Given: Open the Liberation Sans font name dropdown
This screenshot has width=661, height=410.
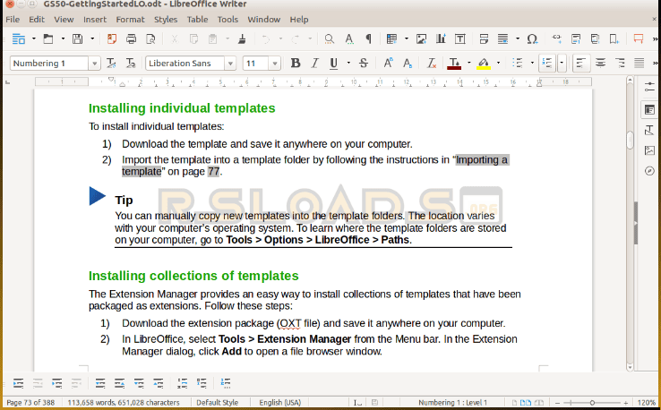Looking at the screenshot, I should click(x=230, y=64).
